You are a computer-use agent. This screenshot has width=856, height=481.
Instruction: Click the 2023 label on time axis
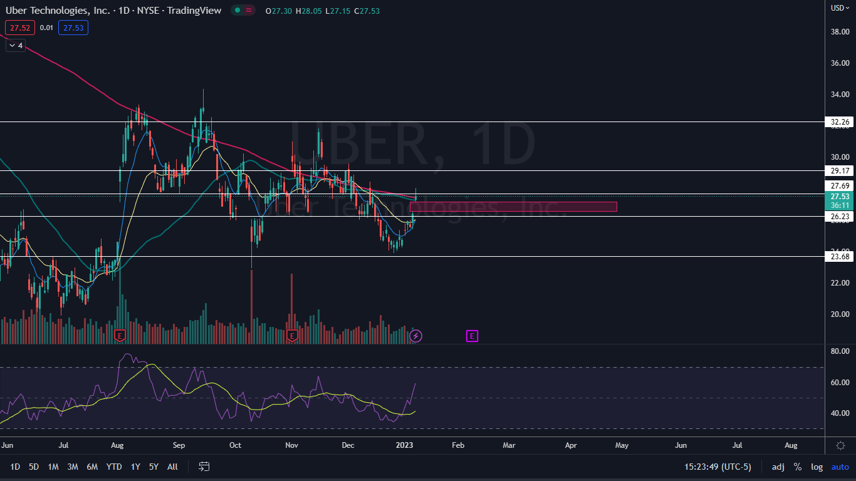(x=406, y=445)
